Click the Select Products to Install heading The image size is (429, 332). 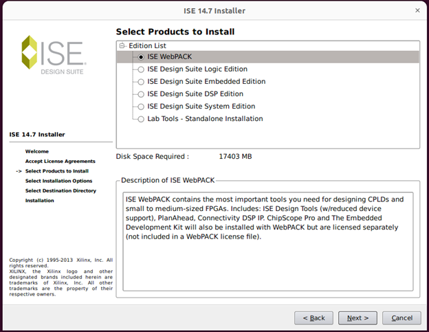click(x=175, y=32)
